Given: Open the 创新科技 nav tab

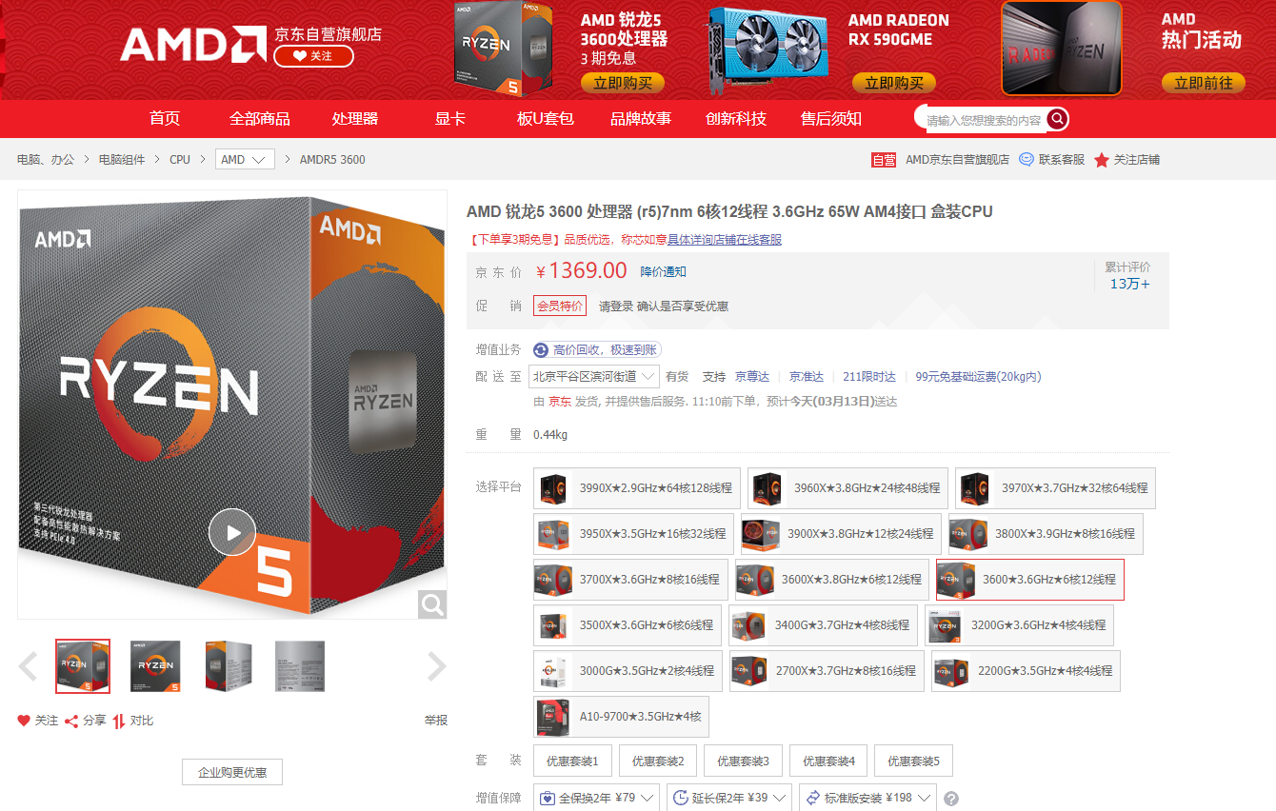Looking at the screenshot, I should click(x=736, y=119).
